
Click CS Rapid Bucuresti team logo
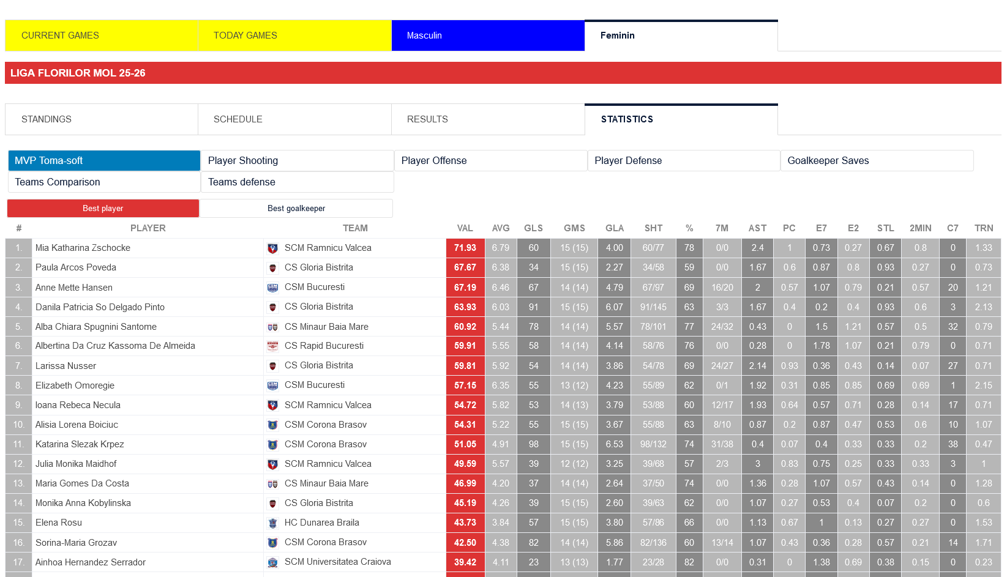273,346
